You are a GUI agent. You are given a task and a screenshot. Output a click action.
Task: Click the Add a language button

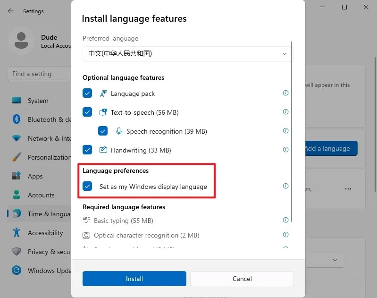(x=331, y=148)
